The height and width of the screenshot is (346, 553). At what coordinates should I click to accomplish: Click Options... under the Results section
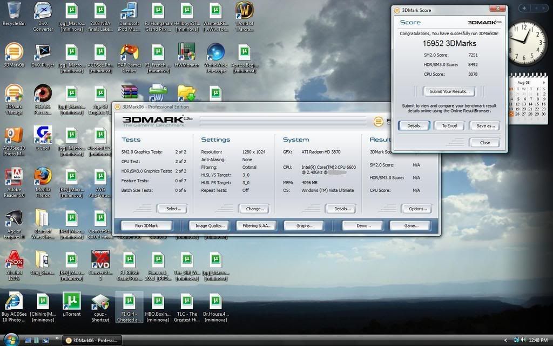click(x=417, y=209)
